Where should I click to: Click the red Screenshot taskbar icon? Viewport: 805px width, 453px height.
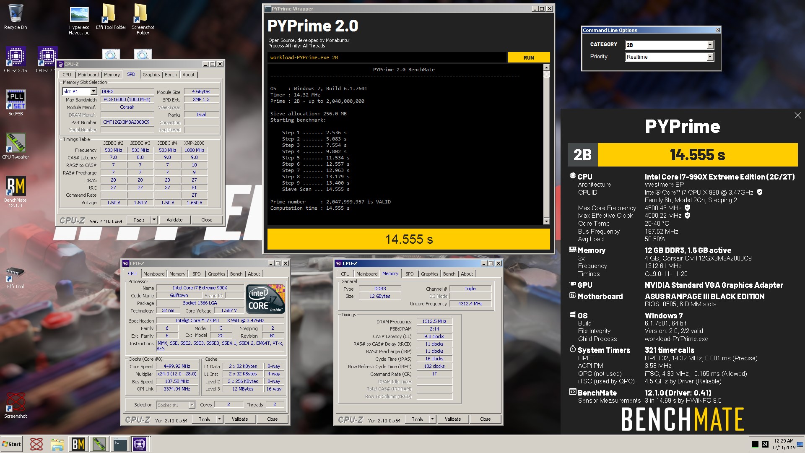point(36,444)
